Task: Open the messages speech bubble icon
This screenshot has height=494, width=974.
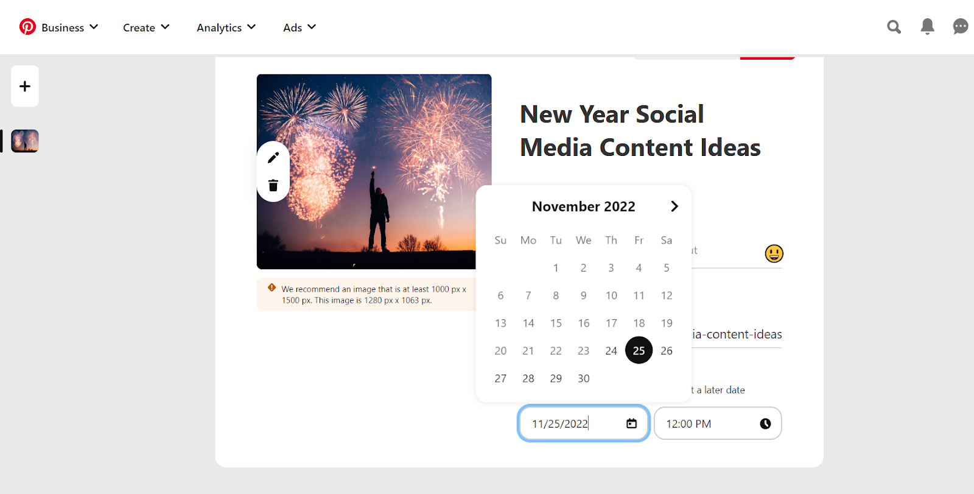Action: click(x=961, y=27)
